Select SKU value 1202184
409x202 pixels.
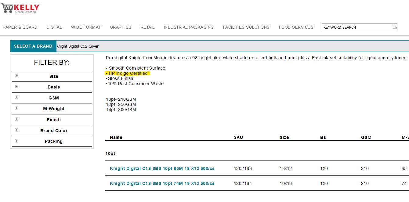(x=243, y=183)
